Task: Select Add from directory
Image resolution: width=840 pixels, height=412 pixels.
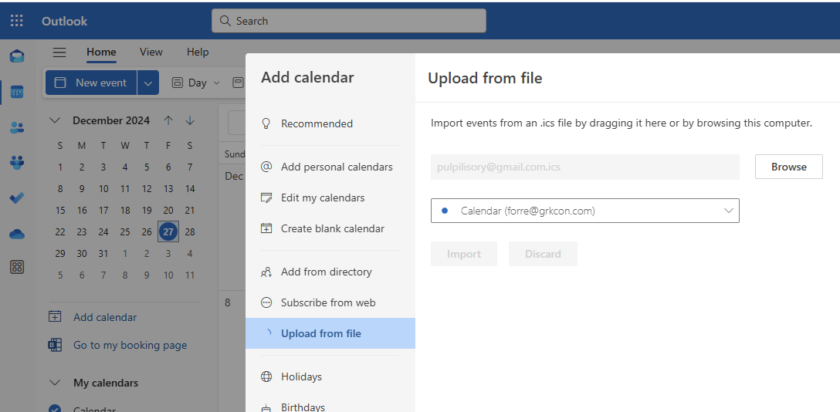Action: 330,272
